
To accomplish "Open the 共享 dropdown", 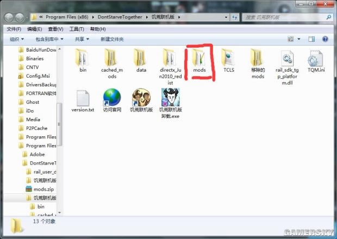I will pyautogui.click(x=82, y=39).
